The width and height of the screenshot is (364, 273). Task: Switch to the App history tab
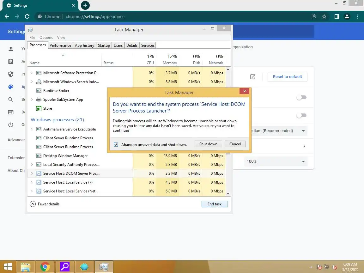pyautogui.click(x=84, y=45)
